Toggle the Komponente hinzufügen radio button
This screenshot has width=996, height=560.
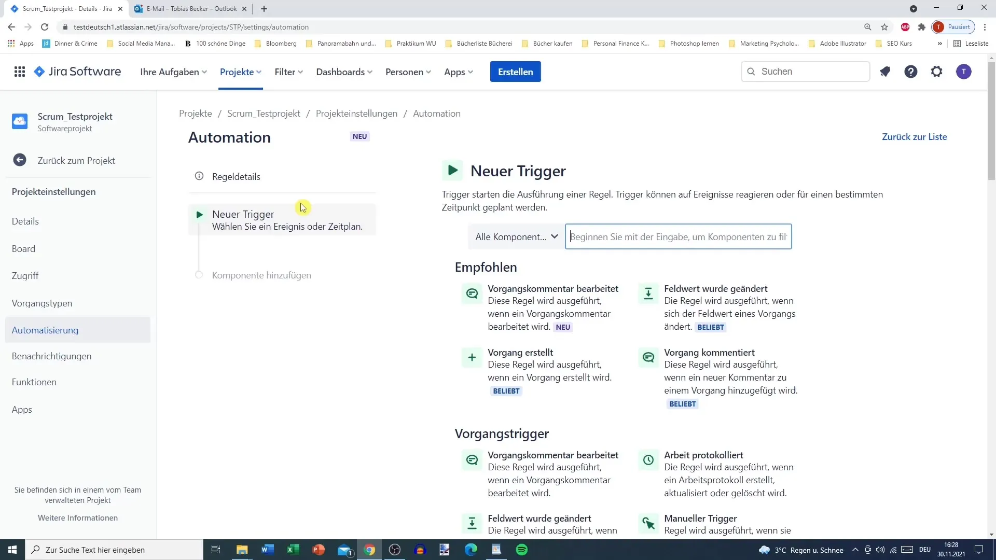point(200,275)
